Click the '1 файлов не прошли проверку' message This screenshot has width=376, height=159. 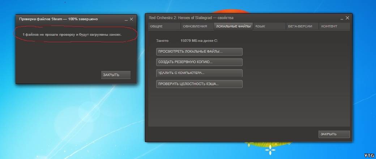coord(72,34)
